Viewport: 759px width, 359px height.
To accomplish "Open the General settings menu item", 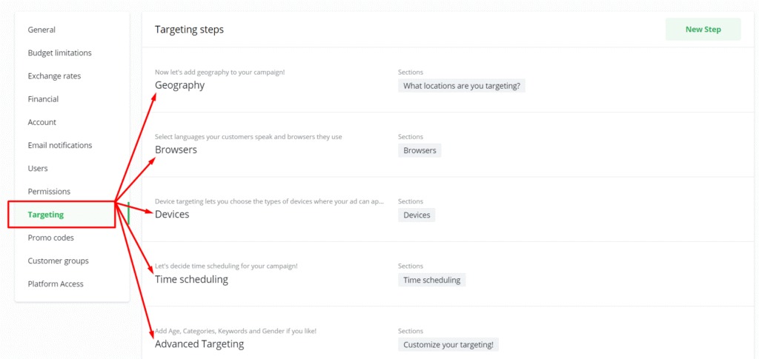I will coord(42,30).
